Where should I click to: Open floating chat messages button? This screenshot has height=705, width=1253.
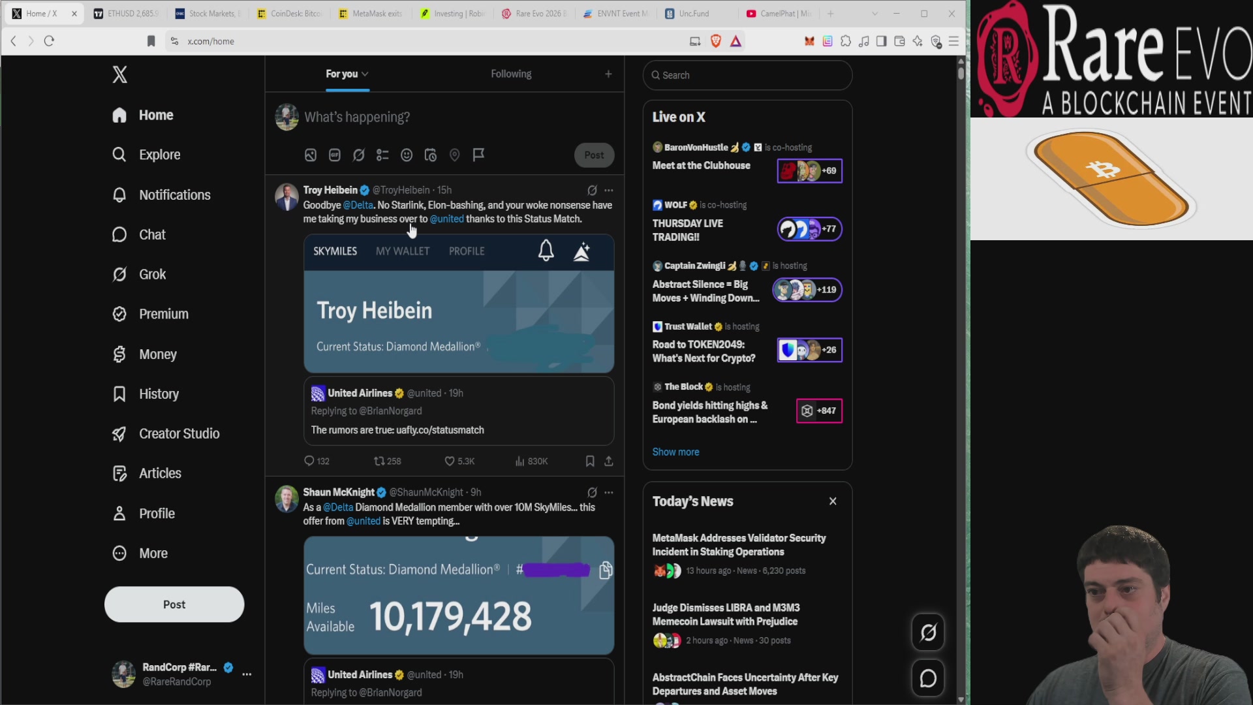point(928,678)
